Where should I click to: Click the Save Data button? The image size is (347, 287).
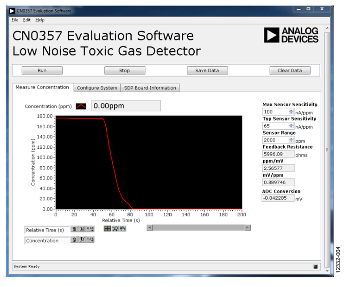click(x=207, y=70)
